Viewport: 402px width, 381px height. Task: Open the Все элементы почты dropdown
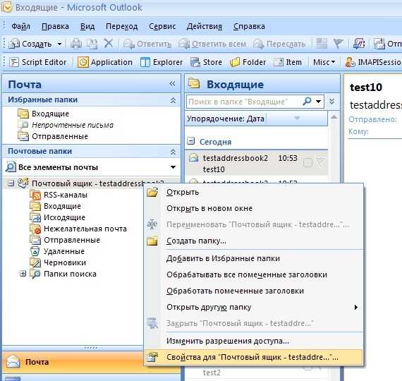click(173, 167)
